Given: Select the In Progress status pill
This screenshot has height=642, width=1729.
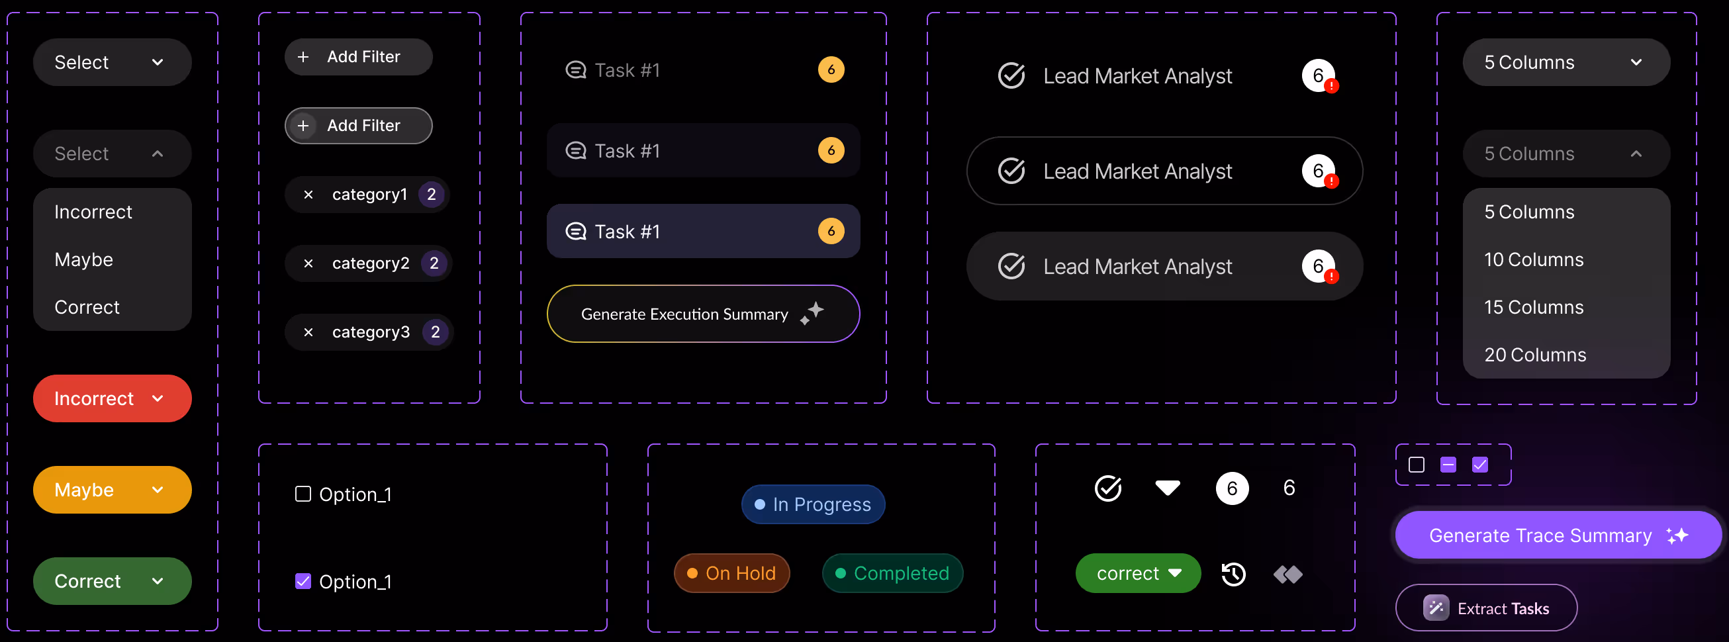Looking at the screenshot, I should click(x=813, y=504).
